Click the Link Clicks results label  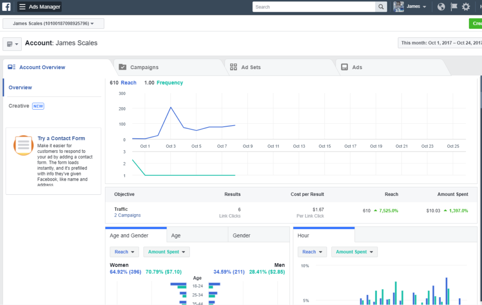[230, 216]
